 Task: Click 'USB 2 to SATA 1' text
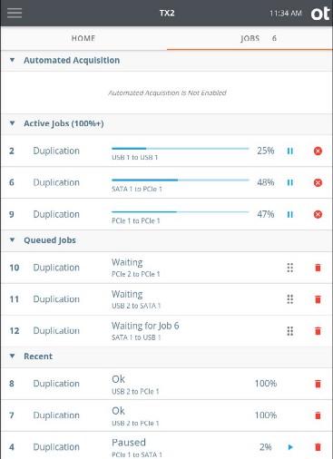click(136, 306)
